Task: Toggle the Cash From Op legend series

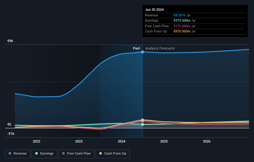Action: click(113, 154)
